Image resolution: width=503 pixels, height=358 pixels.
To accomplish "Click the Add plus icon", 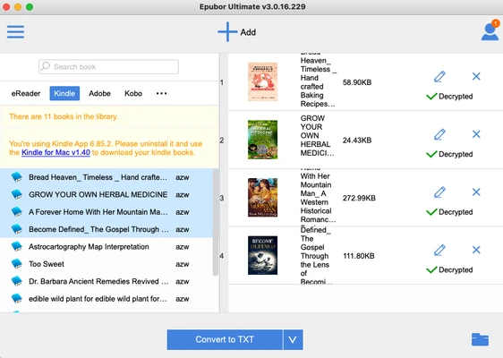I will point(227,31).
